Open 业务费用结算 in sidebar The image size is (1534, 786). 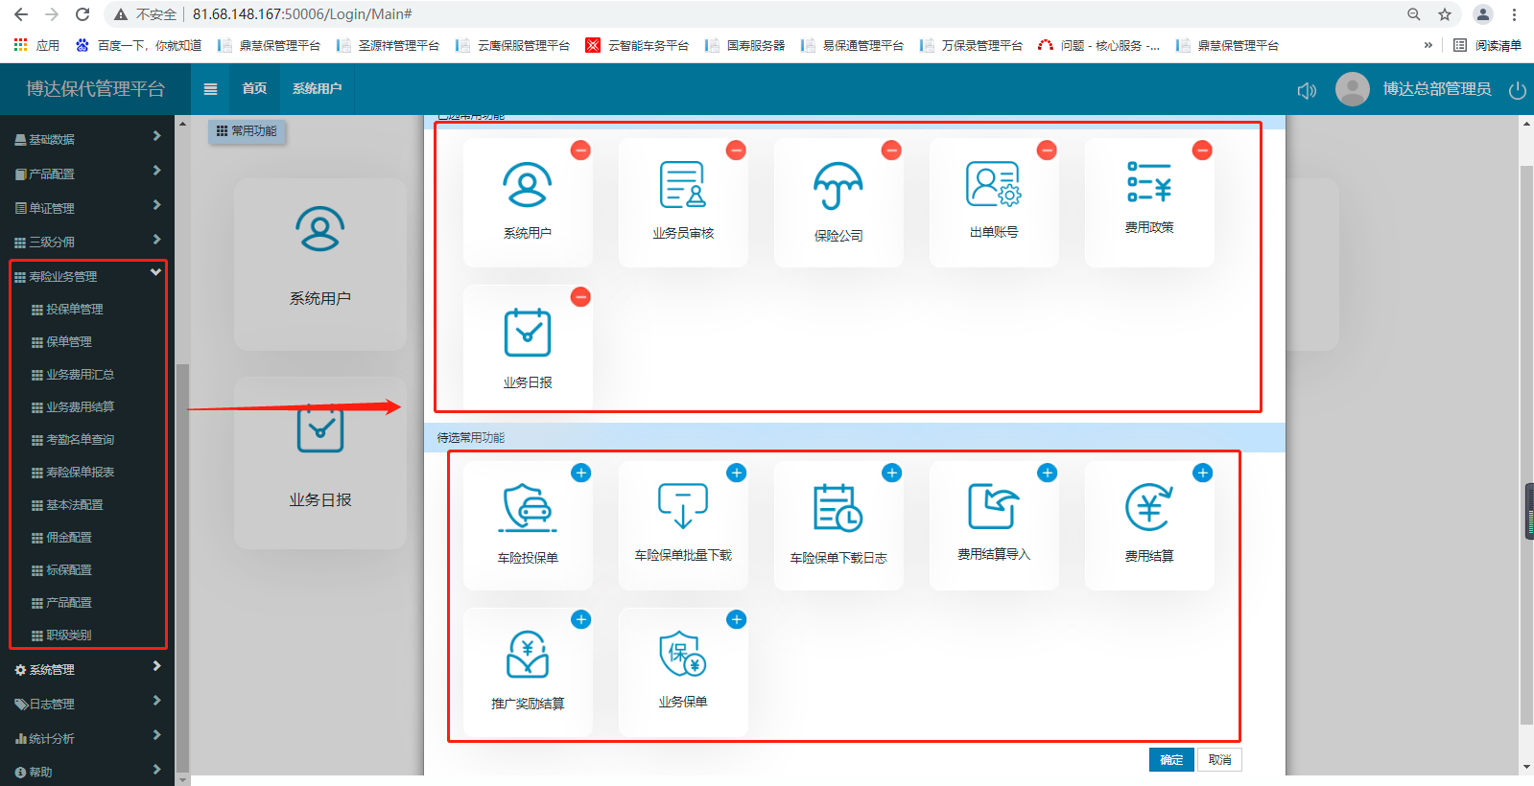(x=80, y=407)
